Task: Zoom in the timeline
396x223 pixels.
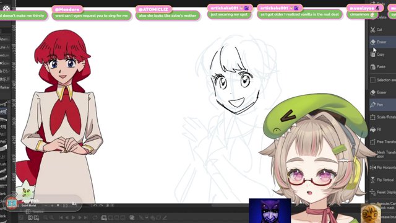Action: (51, 217)
